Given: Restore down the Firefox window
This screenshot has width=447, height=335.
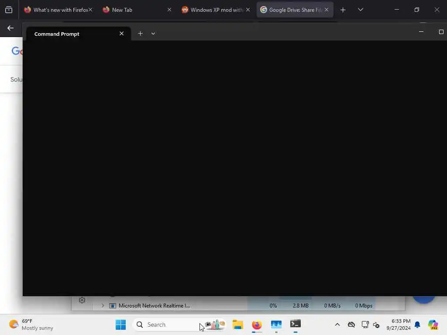Looking at the screenshot, I should (x=417, y=10).
